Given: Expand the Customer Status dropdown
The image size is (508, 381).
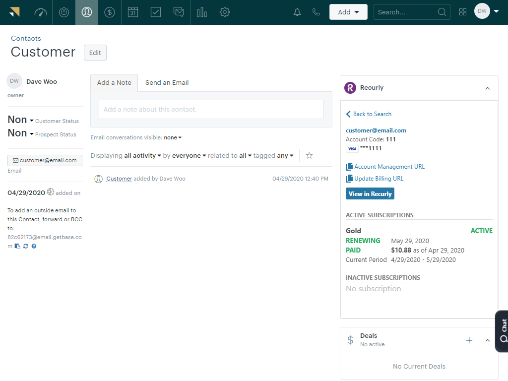Looking at the screenshot, I should point(32,121).
